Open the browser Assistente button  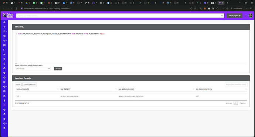(x=237, y=9)
